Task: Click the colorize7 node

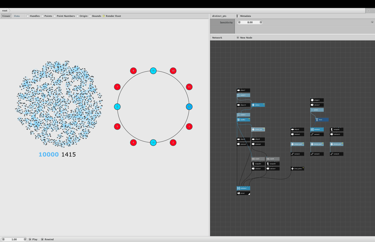Action: tap(317, 105)
